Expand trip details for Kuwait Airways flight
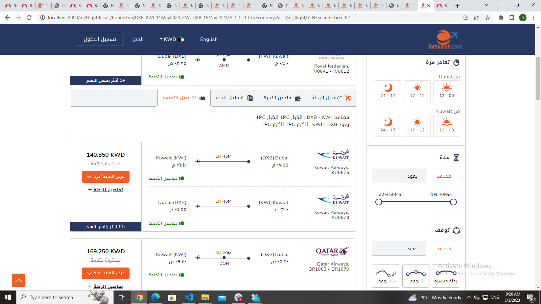 [x=105, y=190]
